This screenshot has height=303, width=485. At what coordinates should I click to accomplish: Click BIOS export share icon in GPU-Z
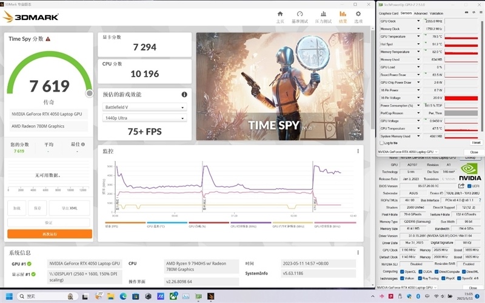point(461,186)
